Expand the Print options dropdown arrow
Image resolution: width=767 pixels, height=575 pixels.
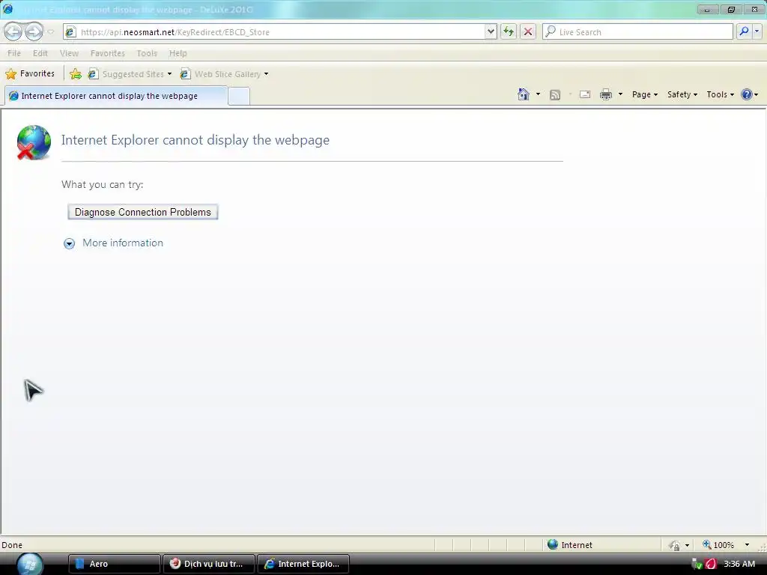tap(620, 94)
